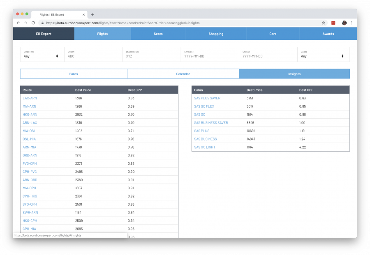Open the Seats navigation item
370x255 pixels.
[158, 34]
